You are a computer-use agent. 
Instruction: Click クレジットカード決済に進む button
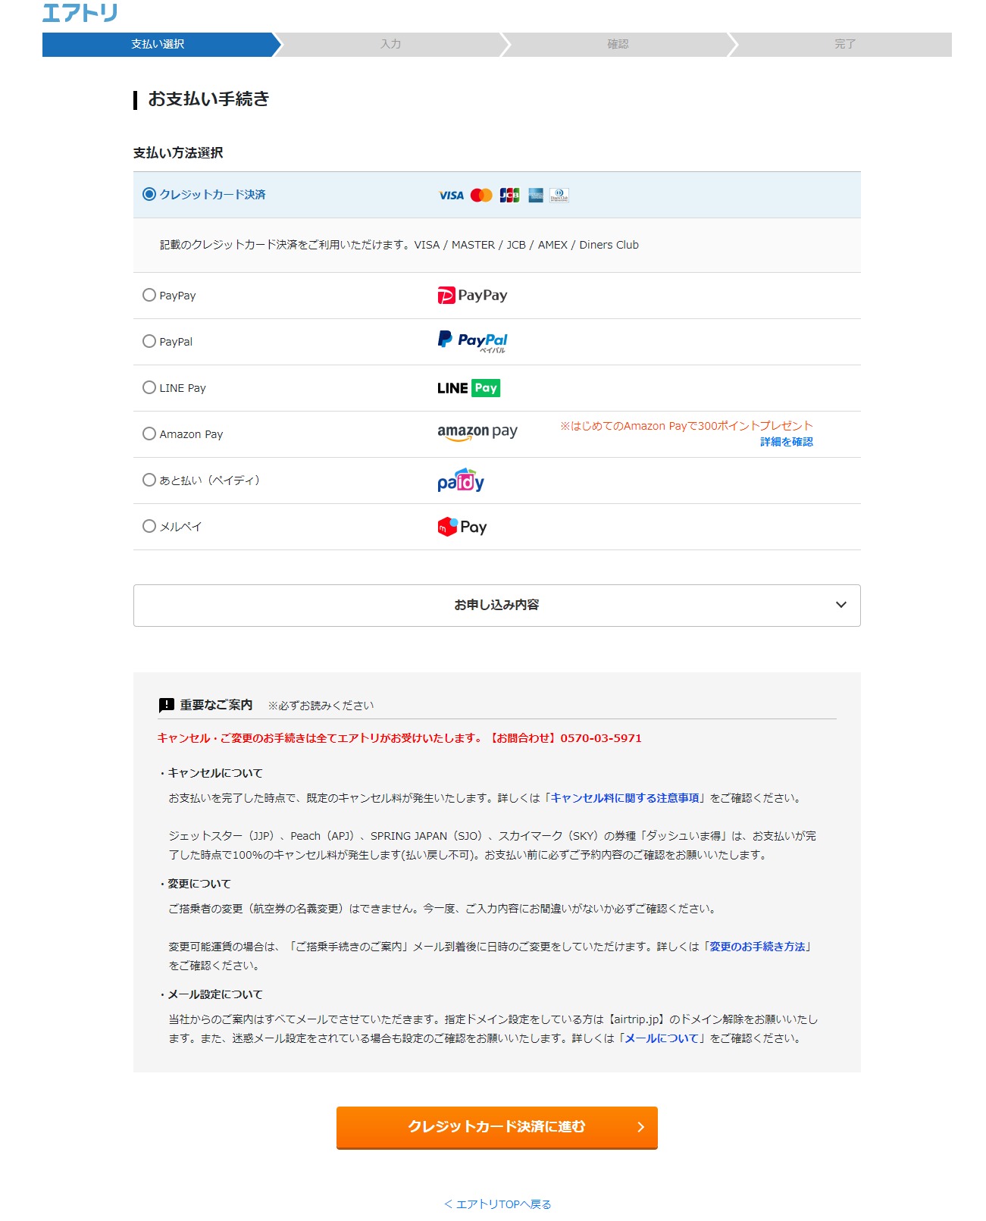(x=497, y=1127)
